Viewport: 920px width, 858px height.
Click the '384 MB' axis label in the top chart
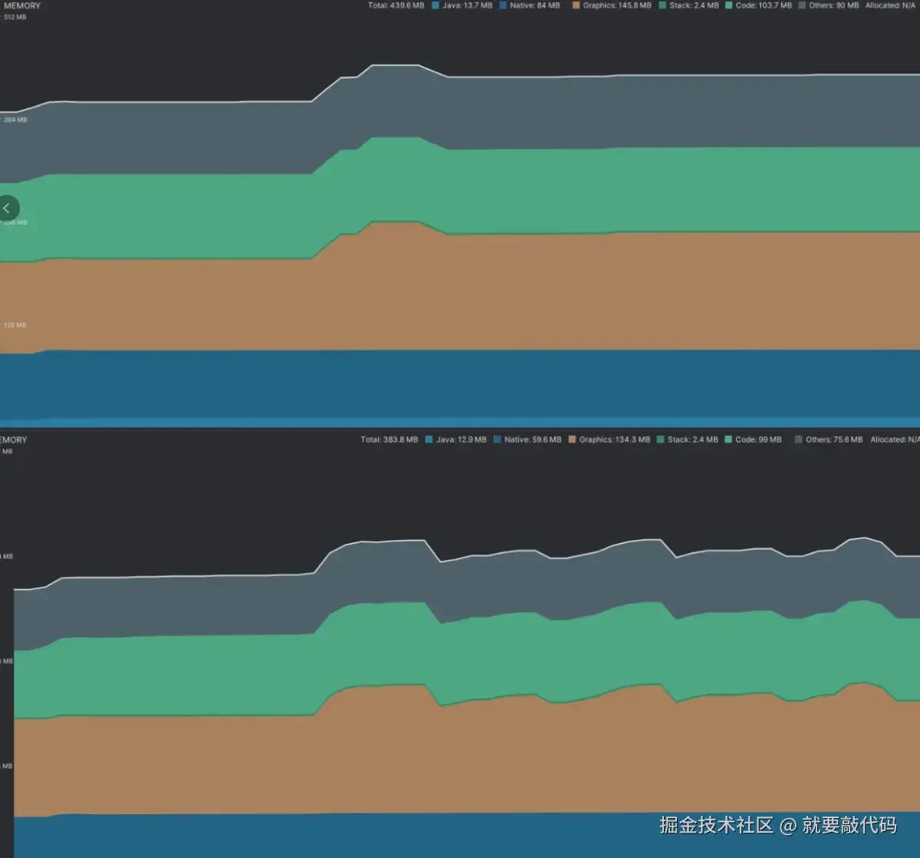point(15,120)
